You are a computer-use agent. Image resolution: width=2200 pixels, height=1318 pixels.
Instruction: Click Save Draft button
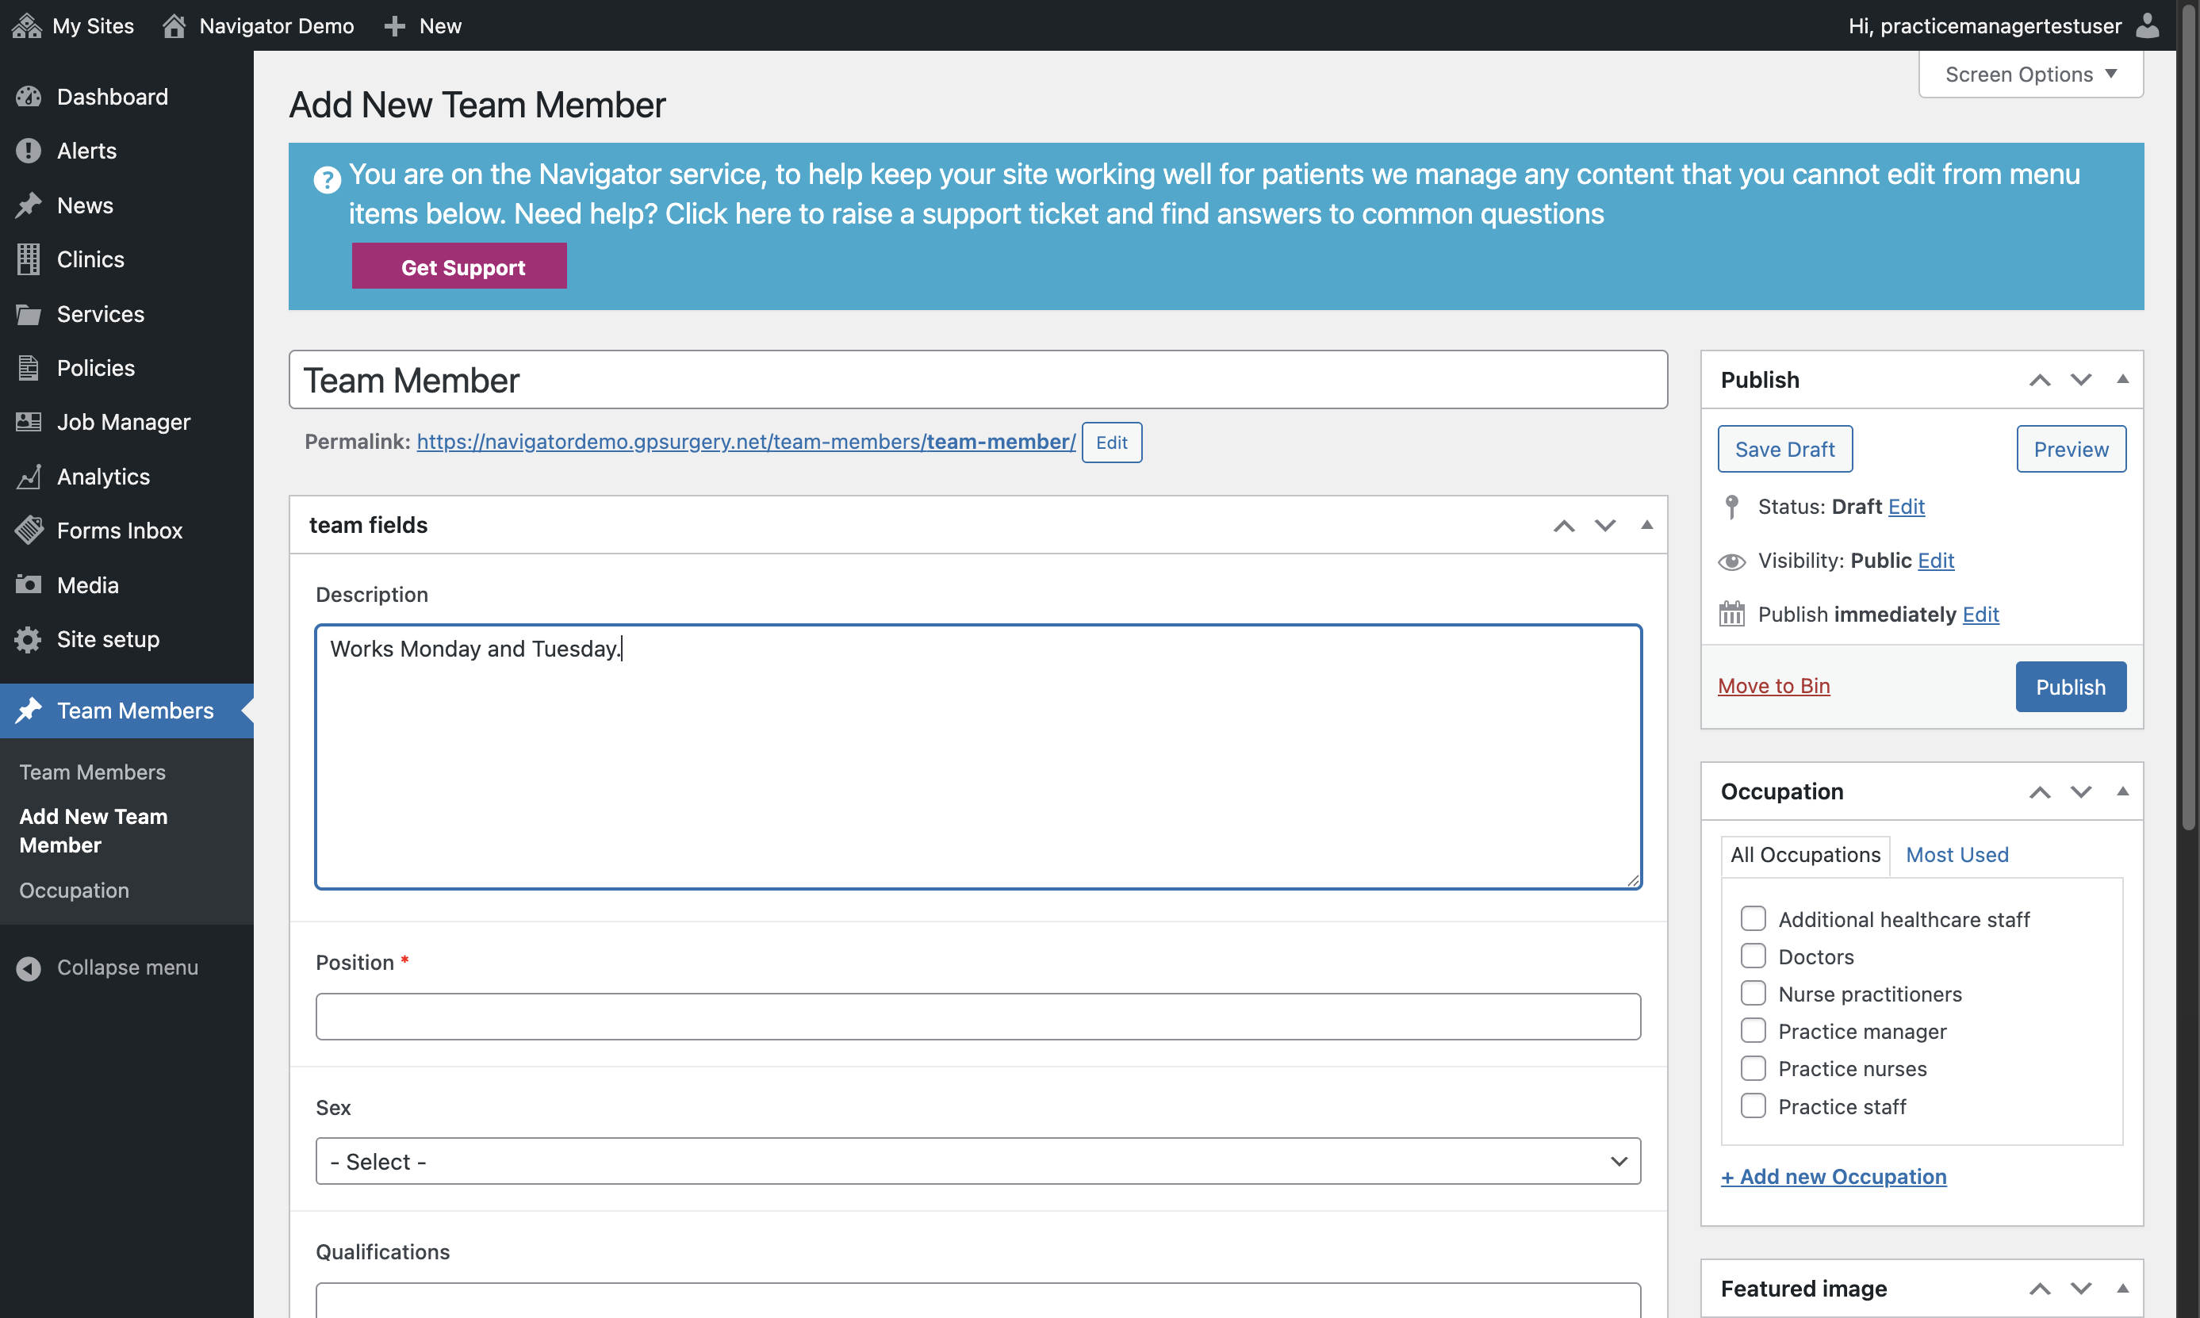pos(1785,450)
